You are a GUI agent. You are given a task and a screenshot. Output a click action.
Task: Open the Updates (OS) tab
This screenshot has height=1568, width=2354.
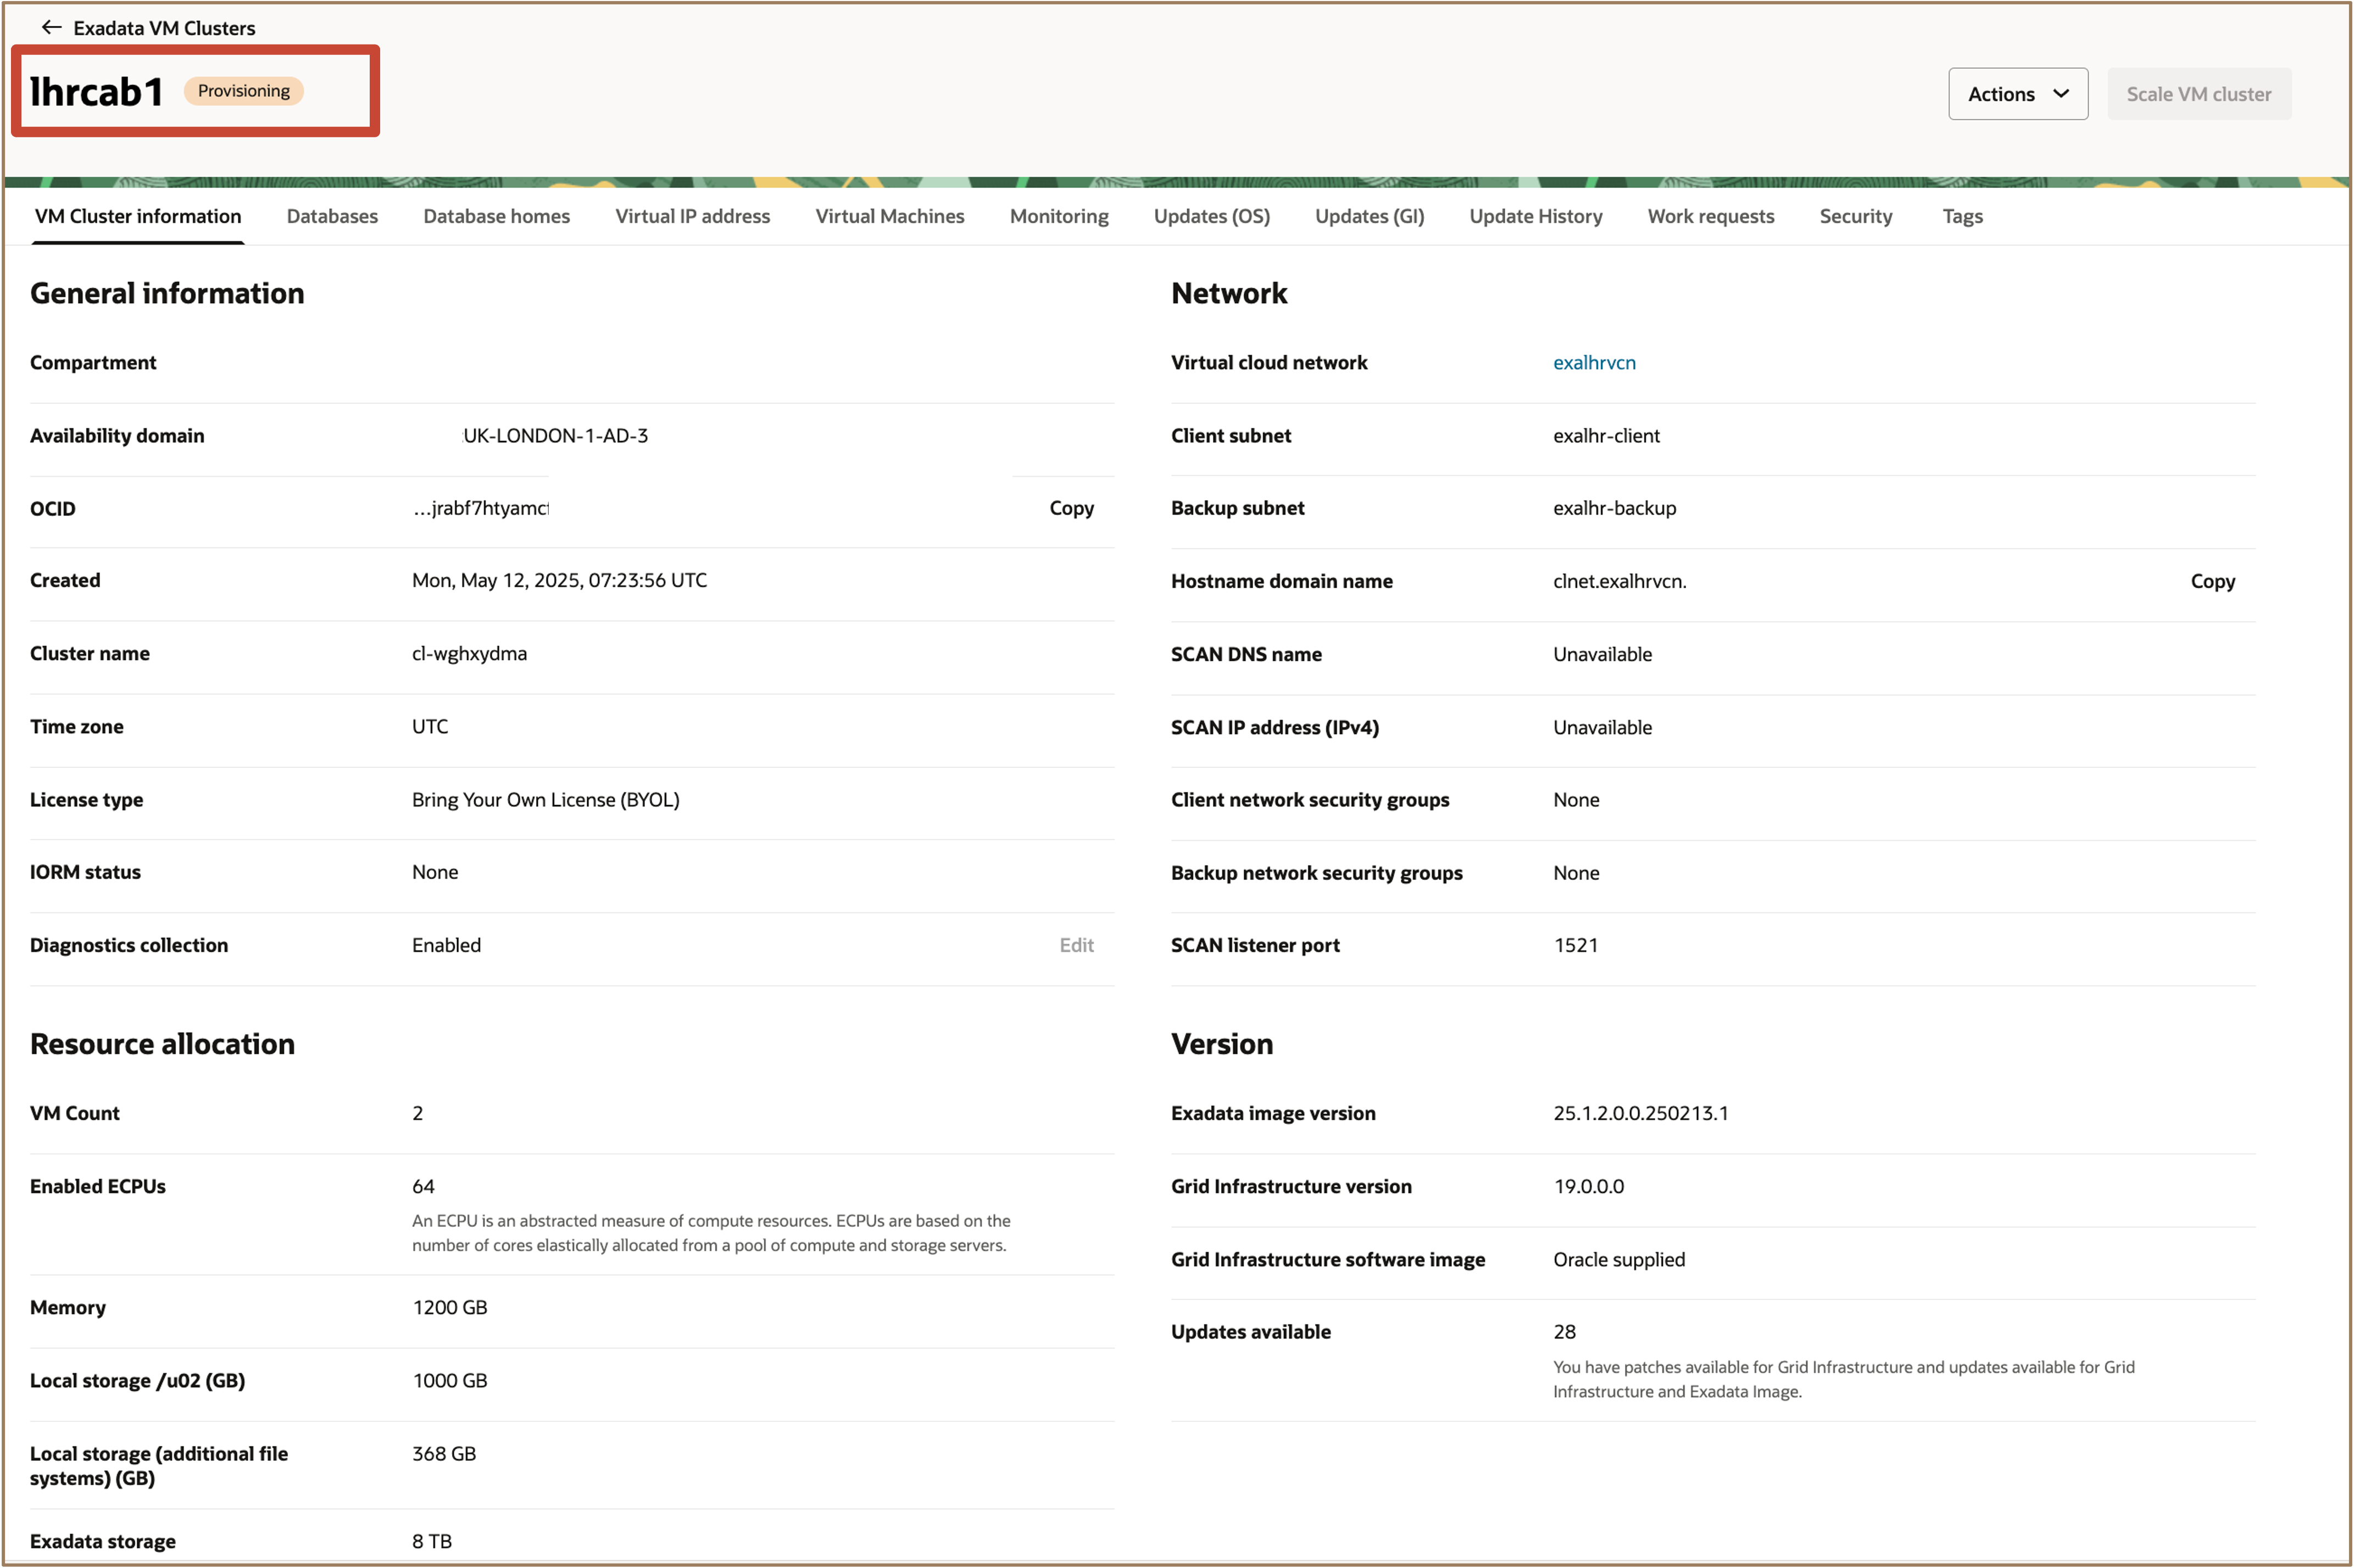pyautogui.click(x=1211, y=216)
